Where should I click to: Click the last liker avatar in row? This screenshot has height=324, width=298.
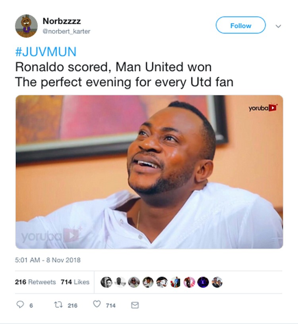click(217, 282)
